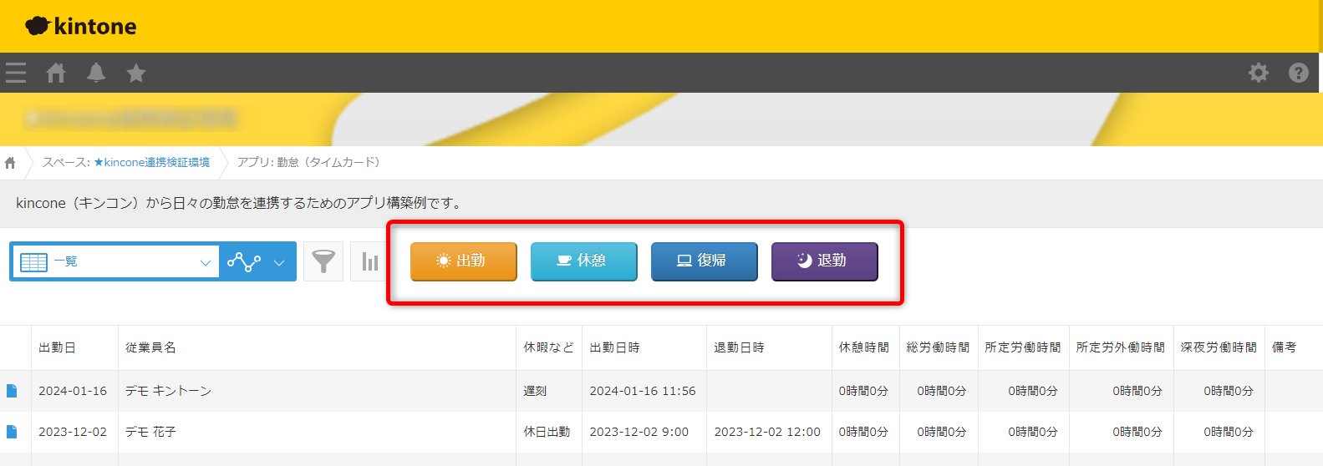The width and height of the screenshot is (1323, 466).
Task: Go to the kintone home portal icon
Action: coord(56,73)
